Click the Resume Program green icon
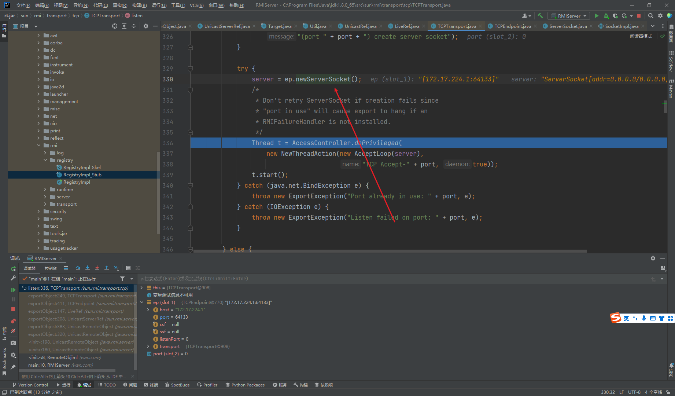Image resolution: width=675 pixels, height=396 pixels. pyautogui.click(x=13, y=290)
